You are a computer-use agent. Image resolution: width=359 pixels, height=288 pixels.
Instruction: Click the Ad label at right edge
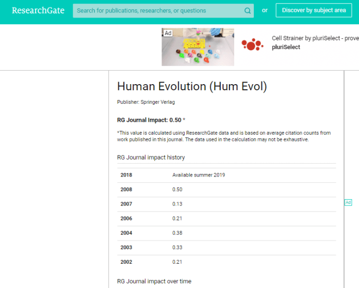(348, 202)
